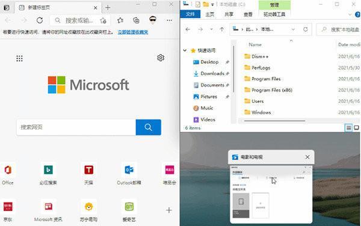
Task: Click the Explorer horizontal scrollbar
Action: (275, 121)
